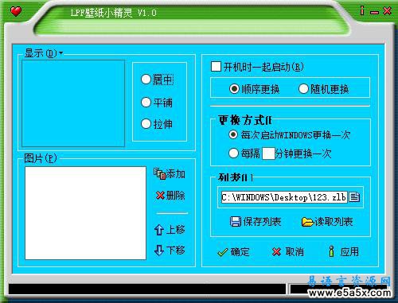
Task: Open the info 'i' icon in title bar
Action: [362, 10]
